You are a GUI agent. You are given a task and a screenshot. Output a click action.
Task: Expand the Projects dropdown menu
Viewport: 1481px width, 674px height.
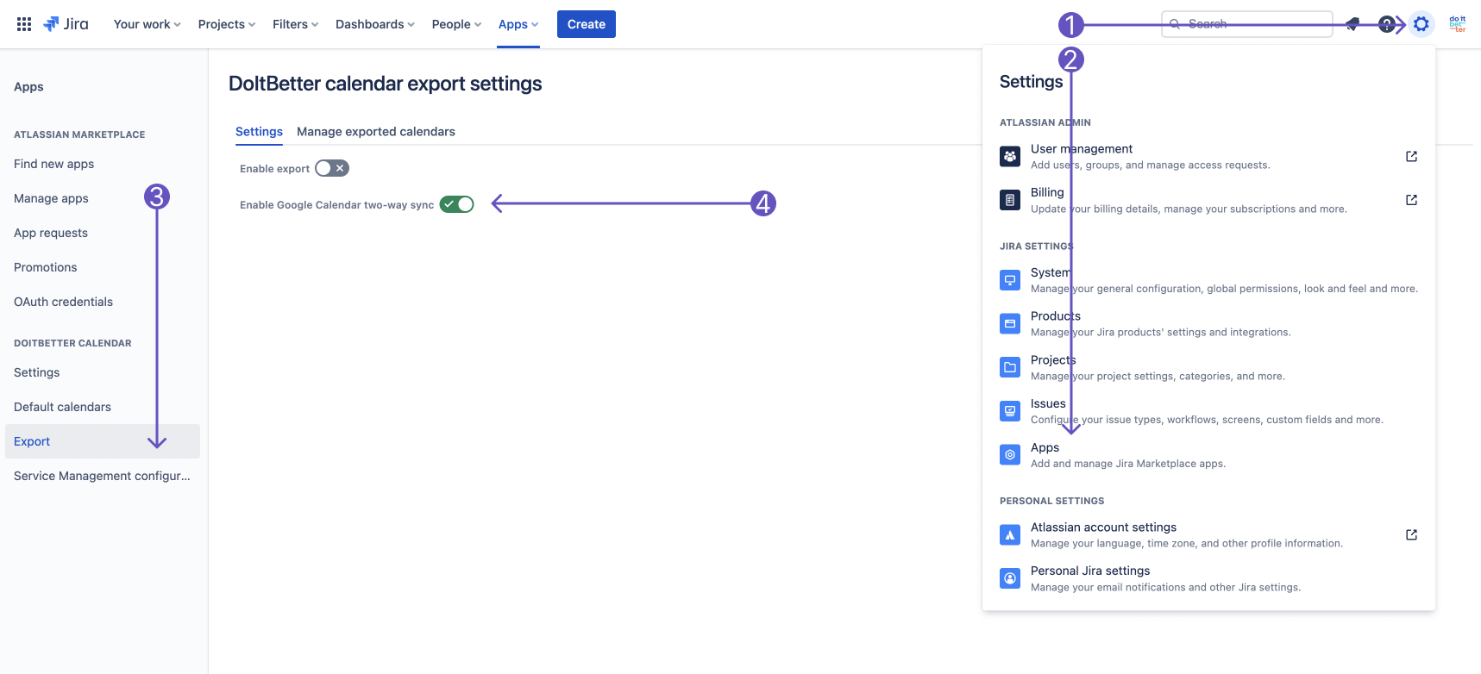tap(226, 24)
